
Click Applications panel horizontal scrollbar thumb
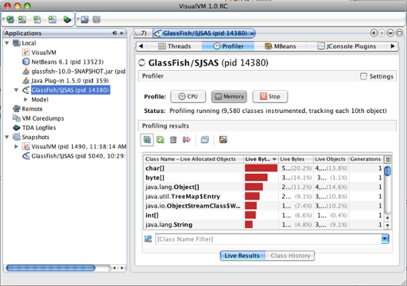click(50, 268)
